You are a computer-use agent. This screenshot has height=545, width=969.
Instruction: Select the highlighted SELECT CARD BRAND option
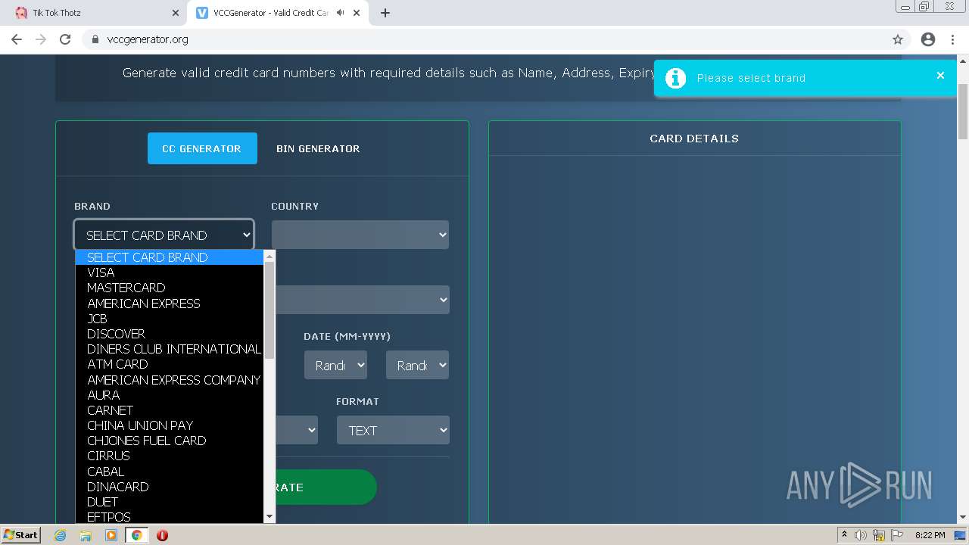pos(170,257)
